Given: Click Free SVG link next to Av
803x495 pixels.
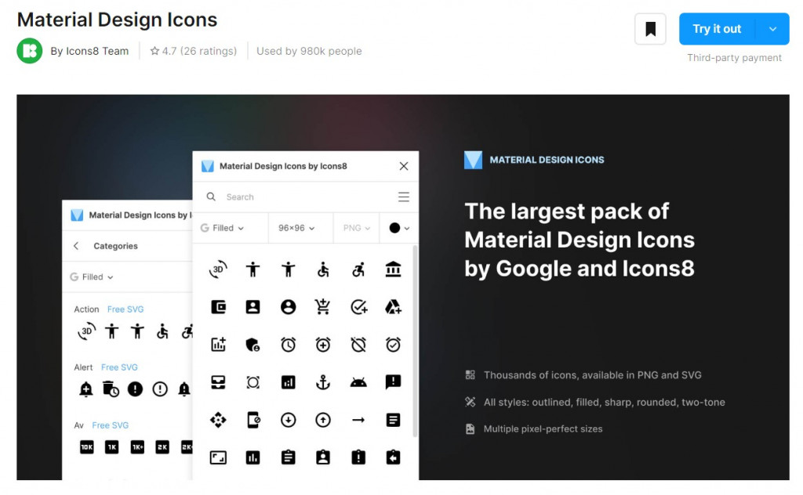Looking at the screenshot, I should click(110, 425).
